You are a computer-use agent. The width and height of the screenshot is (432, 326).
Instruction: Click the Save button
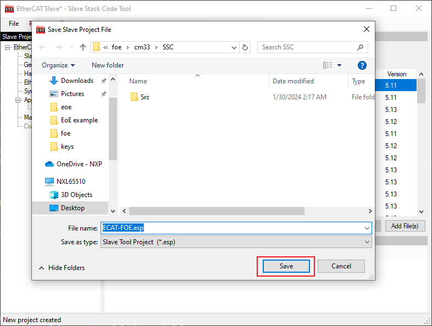(286, 266)
